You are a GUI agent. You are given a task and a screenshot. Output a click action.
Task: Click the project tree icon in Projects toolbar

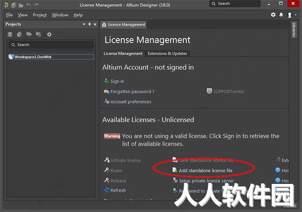tap(38, 34)
